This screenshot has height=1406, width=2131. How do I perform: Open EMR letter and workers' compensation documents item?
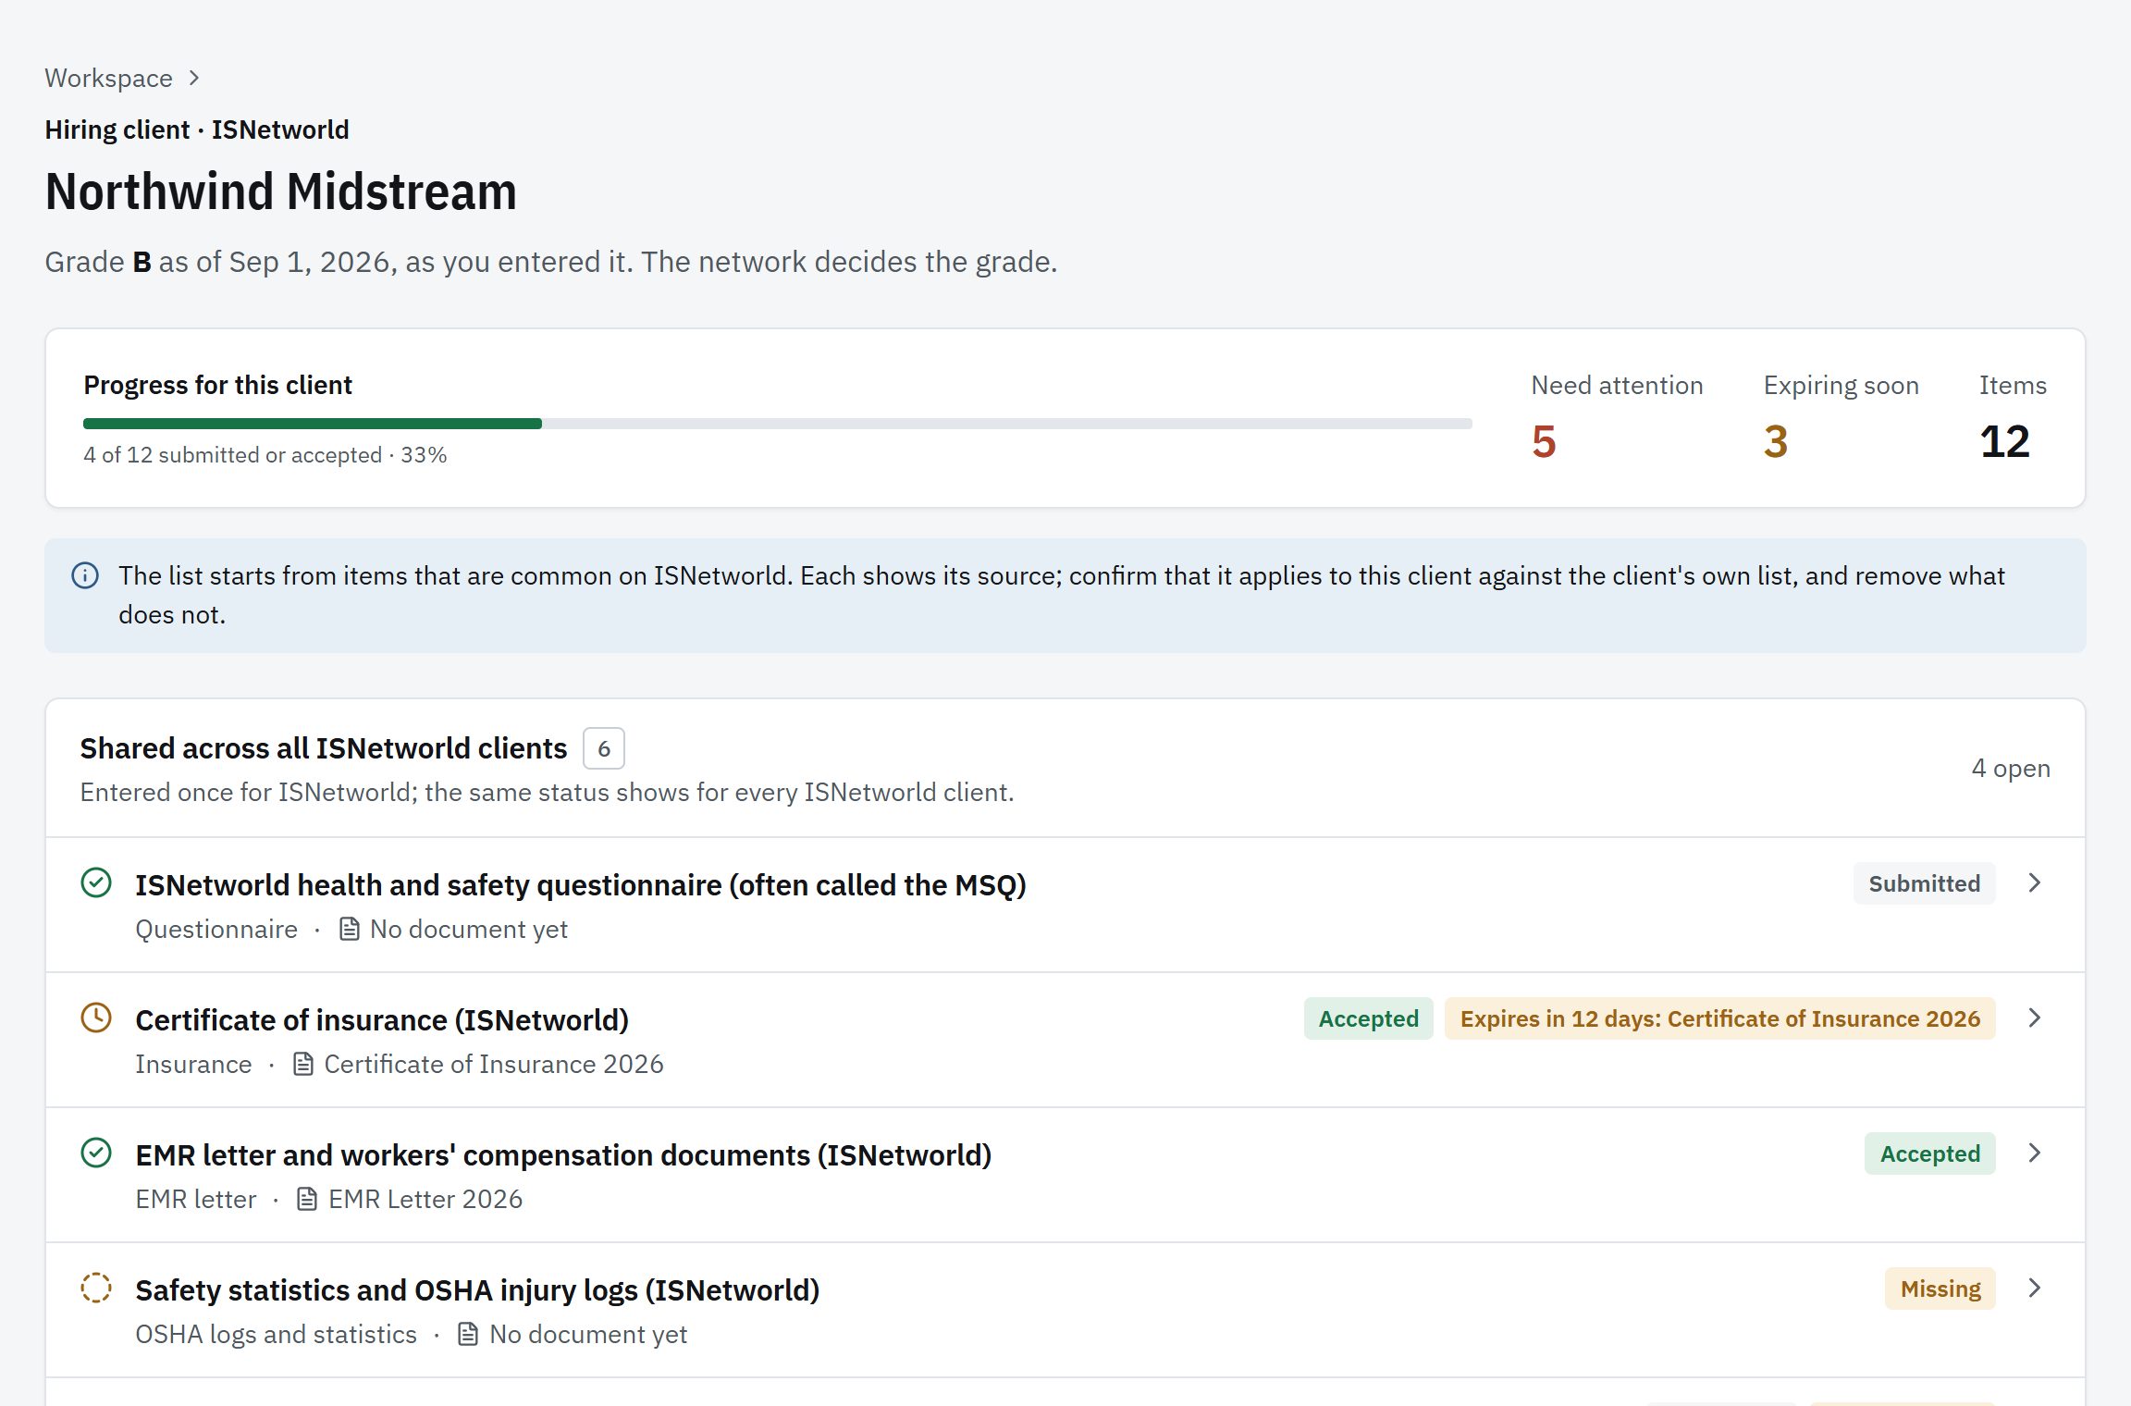pyautogui.click(x=563, y=1155)
